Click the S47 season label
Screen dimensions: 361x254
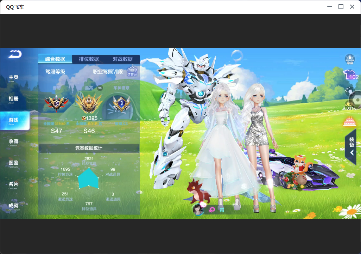pos(56,131)
